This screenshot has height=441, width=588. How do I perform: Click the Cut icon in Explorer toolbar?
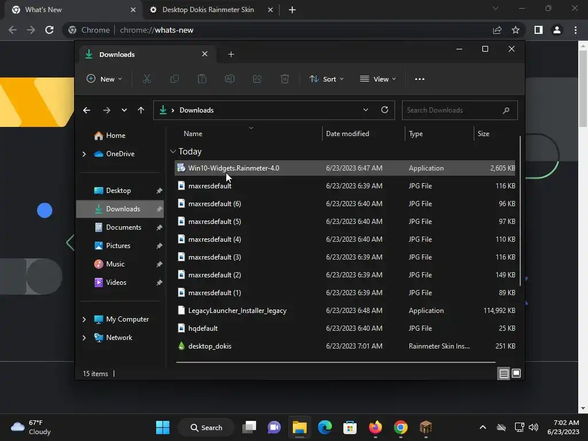[146, 79]
